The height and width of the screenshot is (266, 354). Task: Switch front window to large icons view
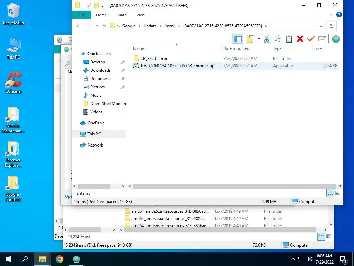[338, 193]
